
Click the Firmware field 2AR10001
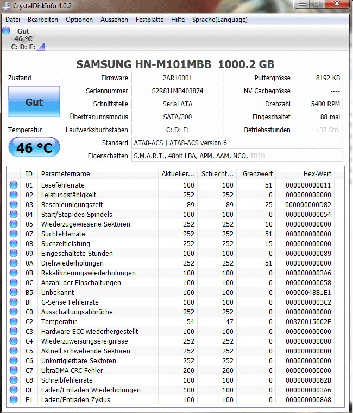click(178, 78)
